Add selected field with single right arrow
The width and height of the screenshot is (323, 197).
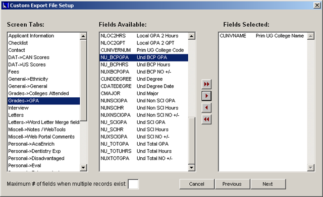[x=206, y=96]
